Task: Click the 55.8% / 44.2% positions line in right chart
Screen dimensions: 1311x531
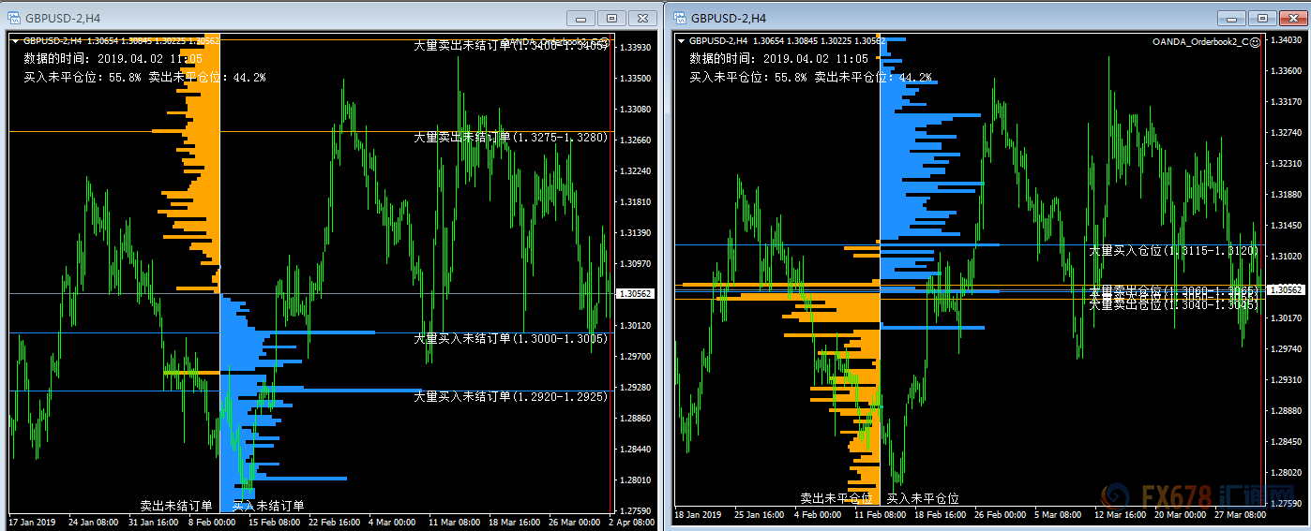Action: point(811,77)
